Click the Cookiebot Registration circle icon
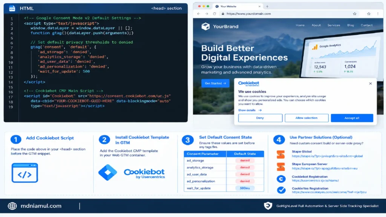The width and height of the screenshot is (386, 217). coord(281,179)
